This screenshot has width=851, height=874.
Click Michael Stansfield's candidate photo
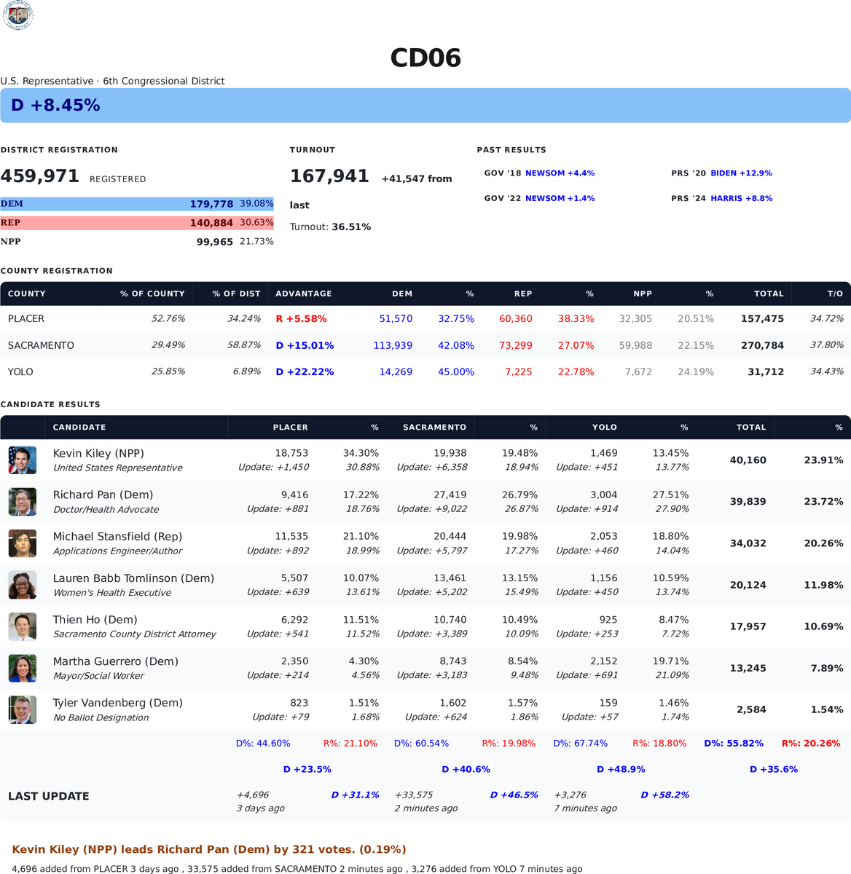point(22,543)
